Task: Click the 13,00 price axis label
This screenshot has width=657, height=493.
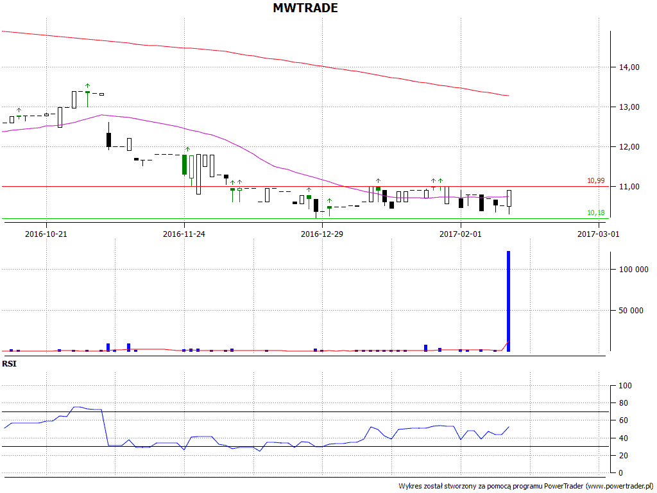Action: (x=629, y=107)
